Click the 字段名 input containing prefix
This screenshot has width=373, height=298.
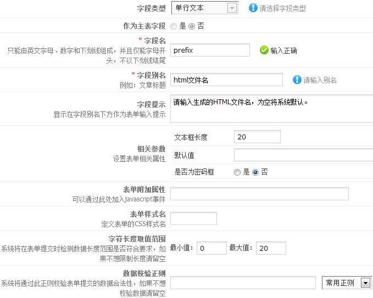point(210,50)
